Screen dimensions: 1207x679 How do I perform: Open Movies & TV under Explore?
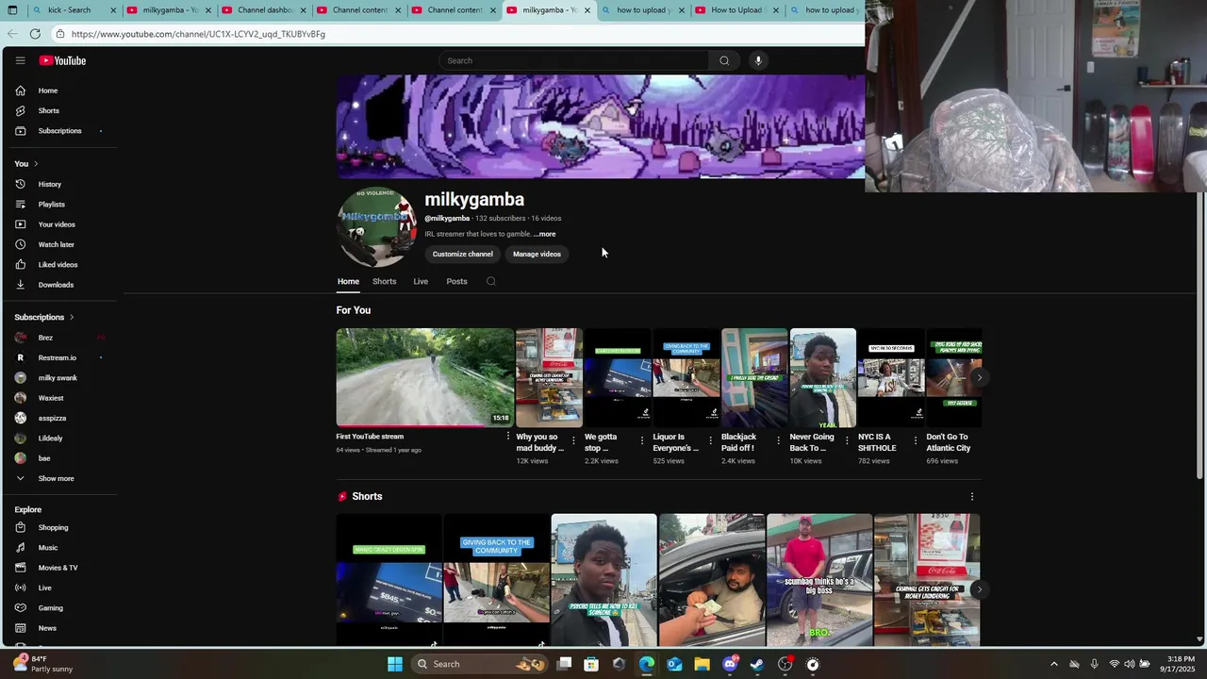click(59, 568)
